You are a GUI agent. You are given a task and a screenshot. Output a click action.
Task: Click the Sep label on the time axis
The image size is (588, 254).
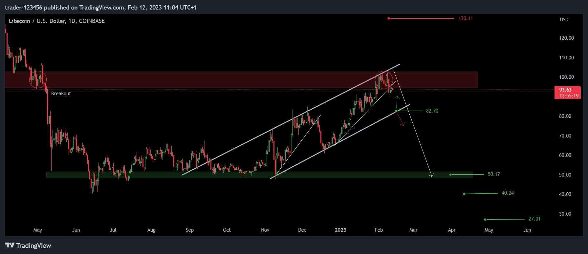190,230
